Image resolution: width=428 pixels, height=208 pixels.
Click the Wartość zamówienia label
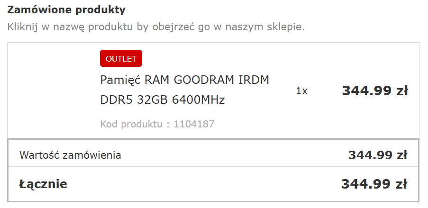coord(70,155)
